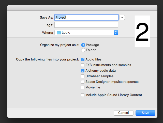Tick the Movie file checkbox
Screen dimensions: 163x123
point(83,87)
